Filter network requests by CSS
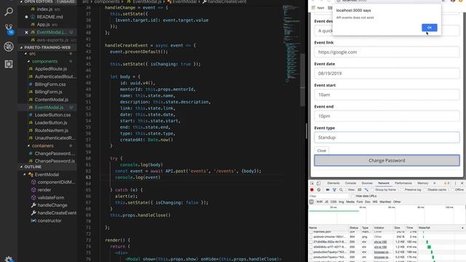This screenshot has width=466, height=262. (x=333, y=202)
